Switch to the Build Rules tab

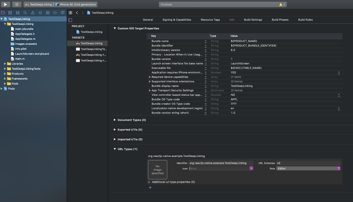click(x=305, y=20)
